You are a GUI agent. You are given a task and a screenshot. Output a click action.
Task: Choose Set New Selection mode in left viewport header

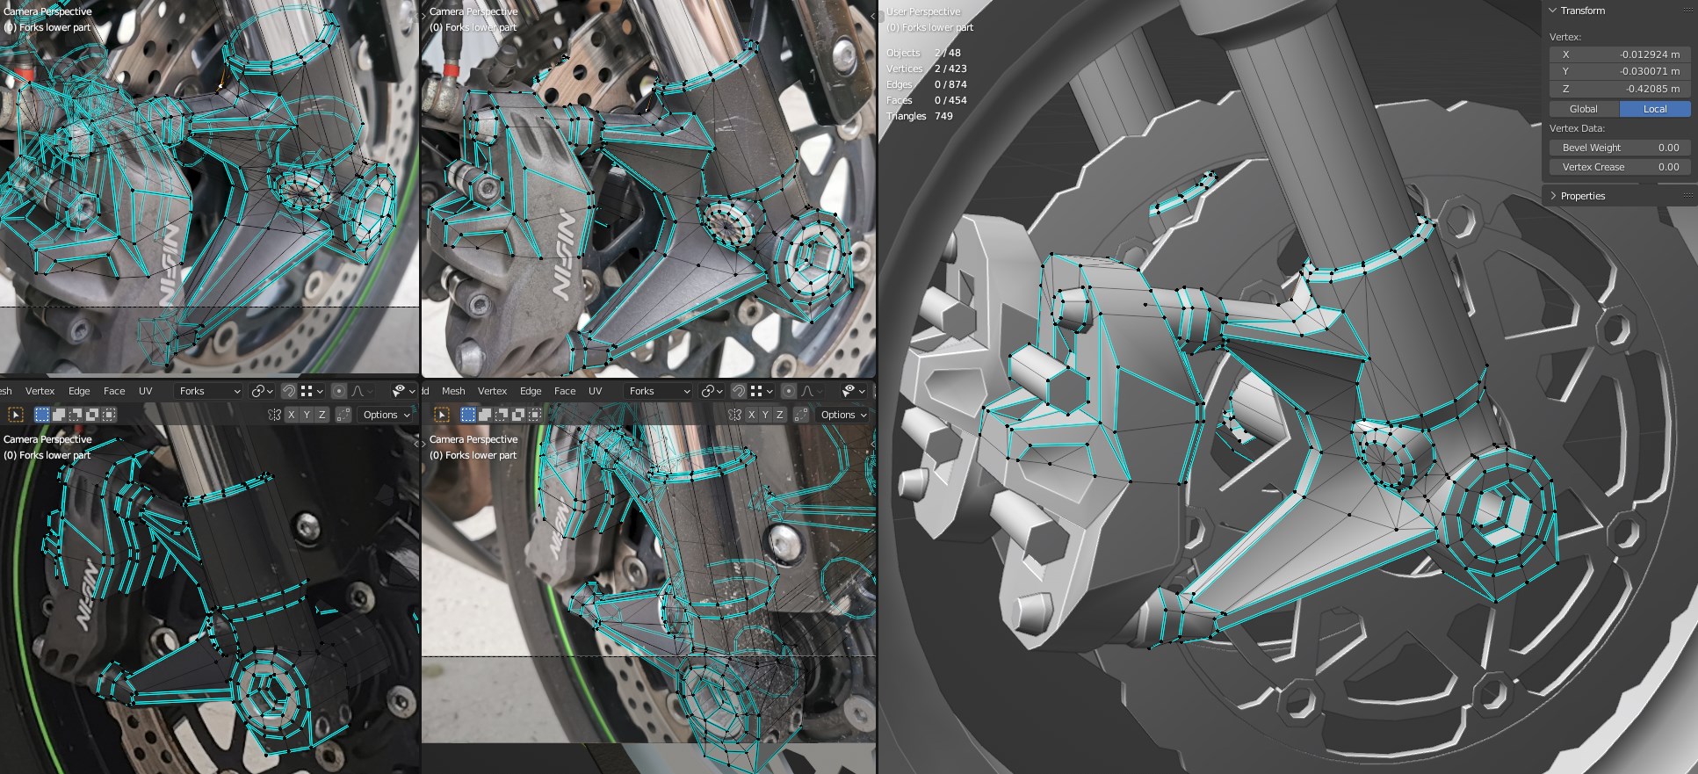click(41, 415)
